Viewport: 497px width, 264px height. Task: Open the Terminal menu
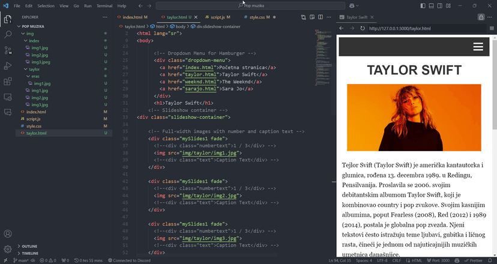click(104, 5)
